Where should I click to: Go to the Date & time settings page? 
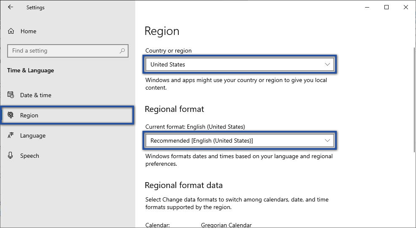click(x=36, y=95)
